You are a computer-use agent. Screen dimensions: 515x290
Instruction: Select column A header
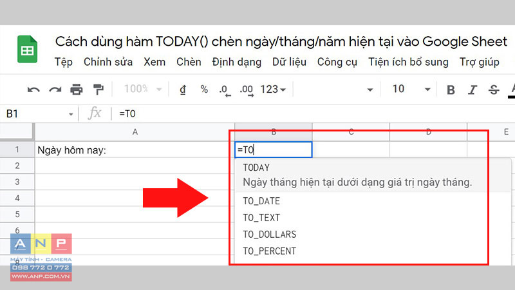135,132
